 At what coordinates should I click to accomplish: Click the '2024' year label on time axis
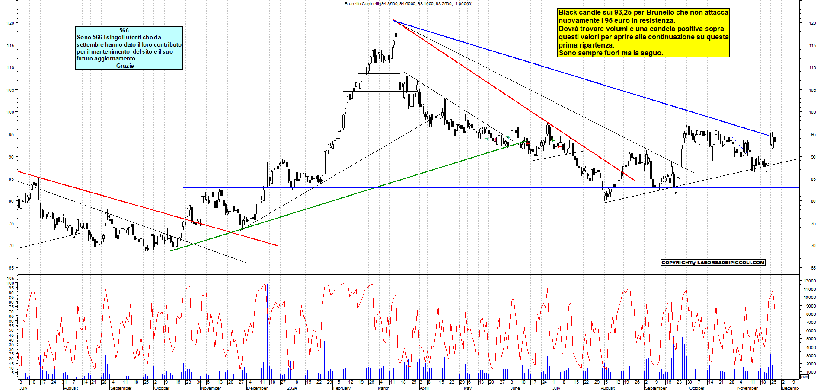coord(292,388)
